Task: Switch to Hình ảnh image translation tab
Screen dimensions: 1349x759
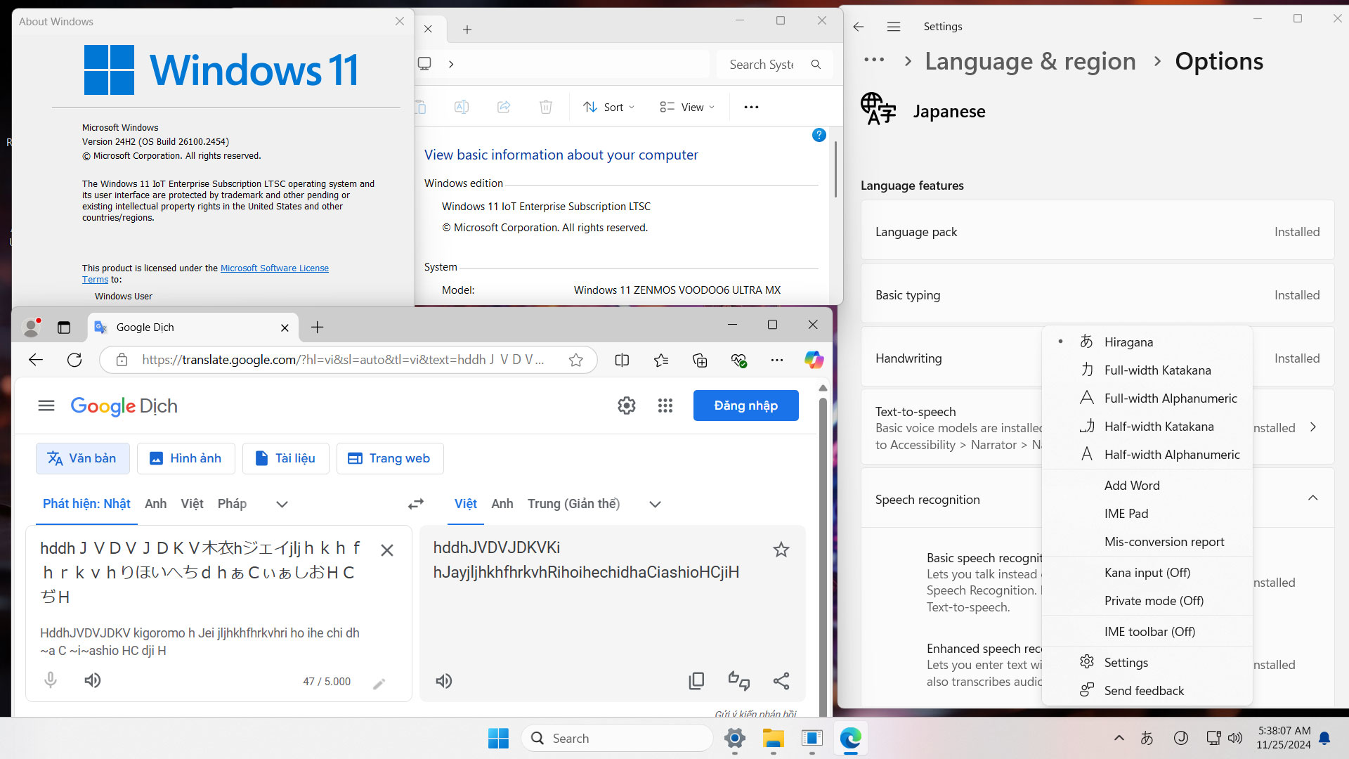Action: [x=185, y=458]
